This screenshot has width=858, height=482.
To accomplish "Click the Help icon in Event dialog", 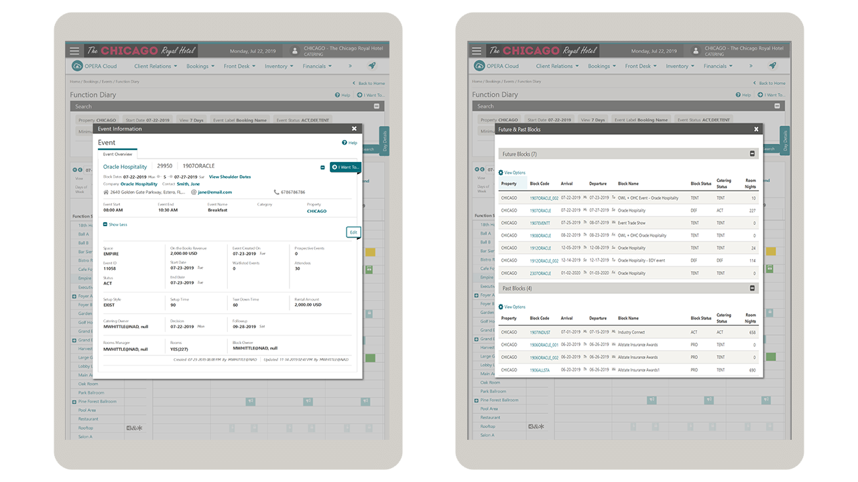I will [x=345, y=143].
